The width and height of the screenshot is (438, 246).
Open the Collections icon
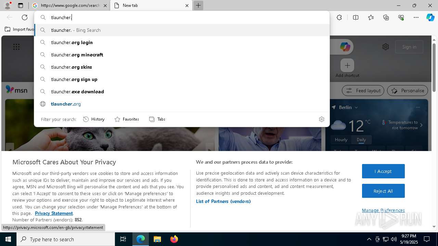click(386, 17)
